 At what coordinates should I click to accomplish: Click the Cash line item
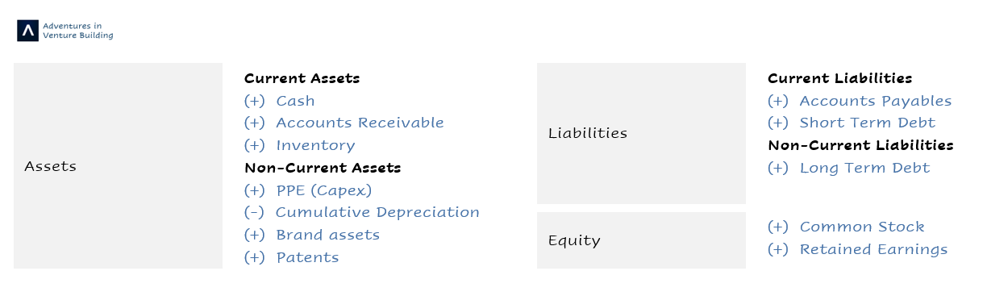279,101
